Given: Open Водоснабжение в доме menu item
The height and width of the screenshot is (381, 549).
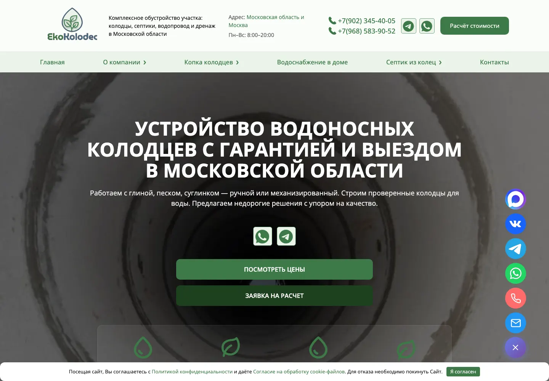Looking at the screenshot, I should pos(312,62).
